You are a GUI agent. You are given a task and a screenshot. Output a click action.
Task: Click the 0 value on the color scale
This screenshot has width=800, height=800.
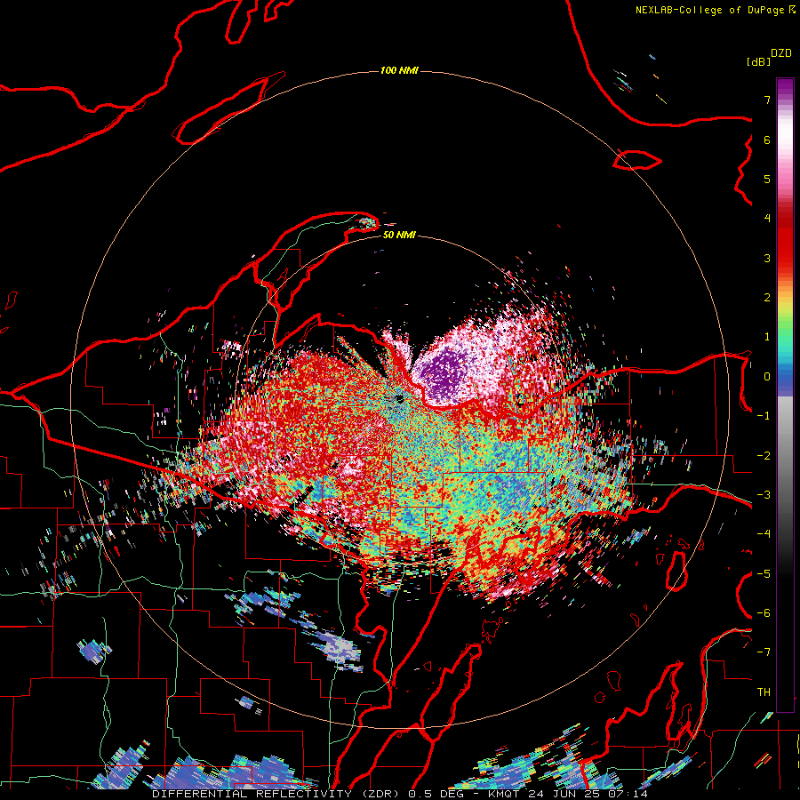coord(767,377)
